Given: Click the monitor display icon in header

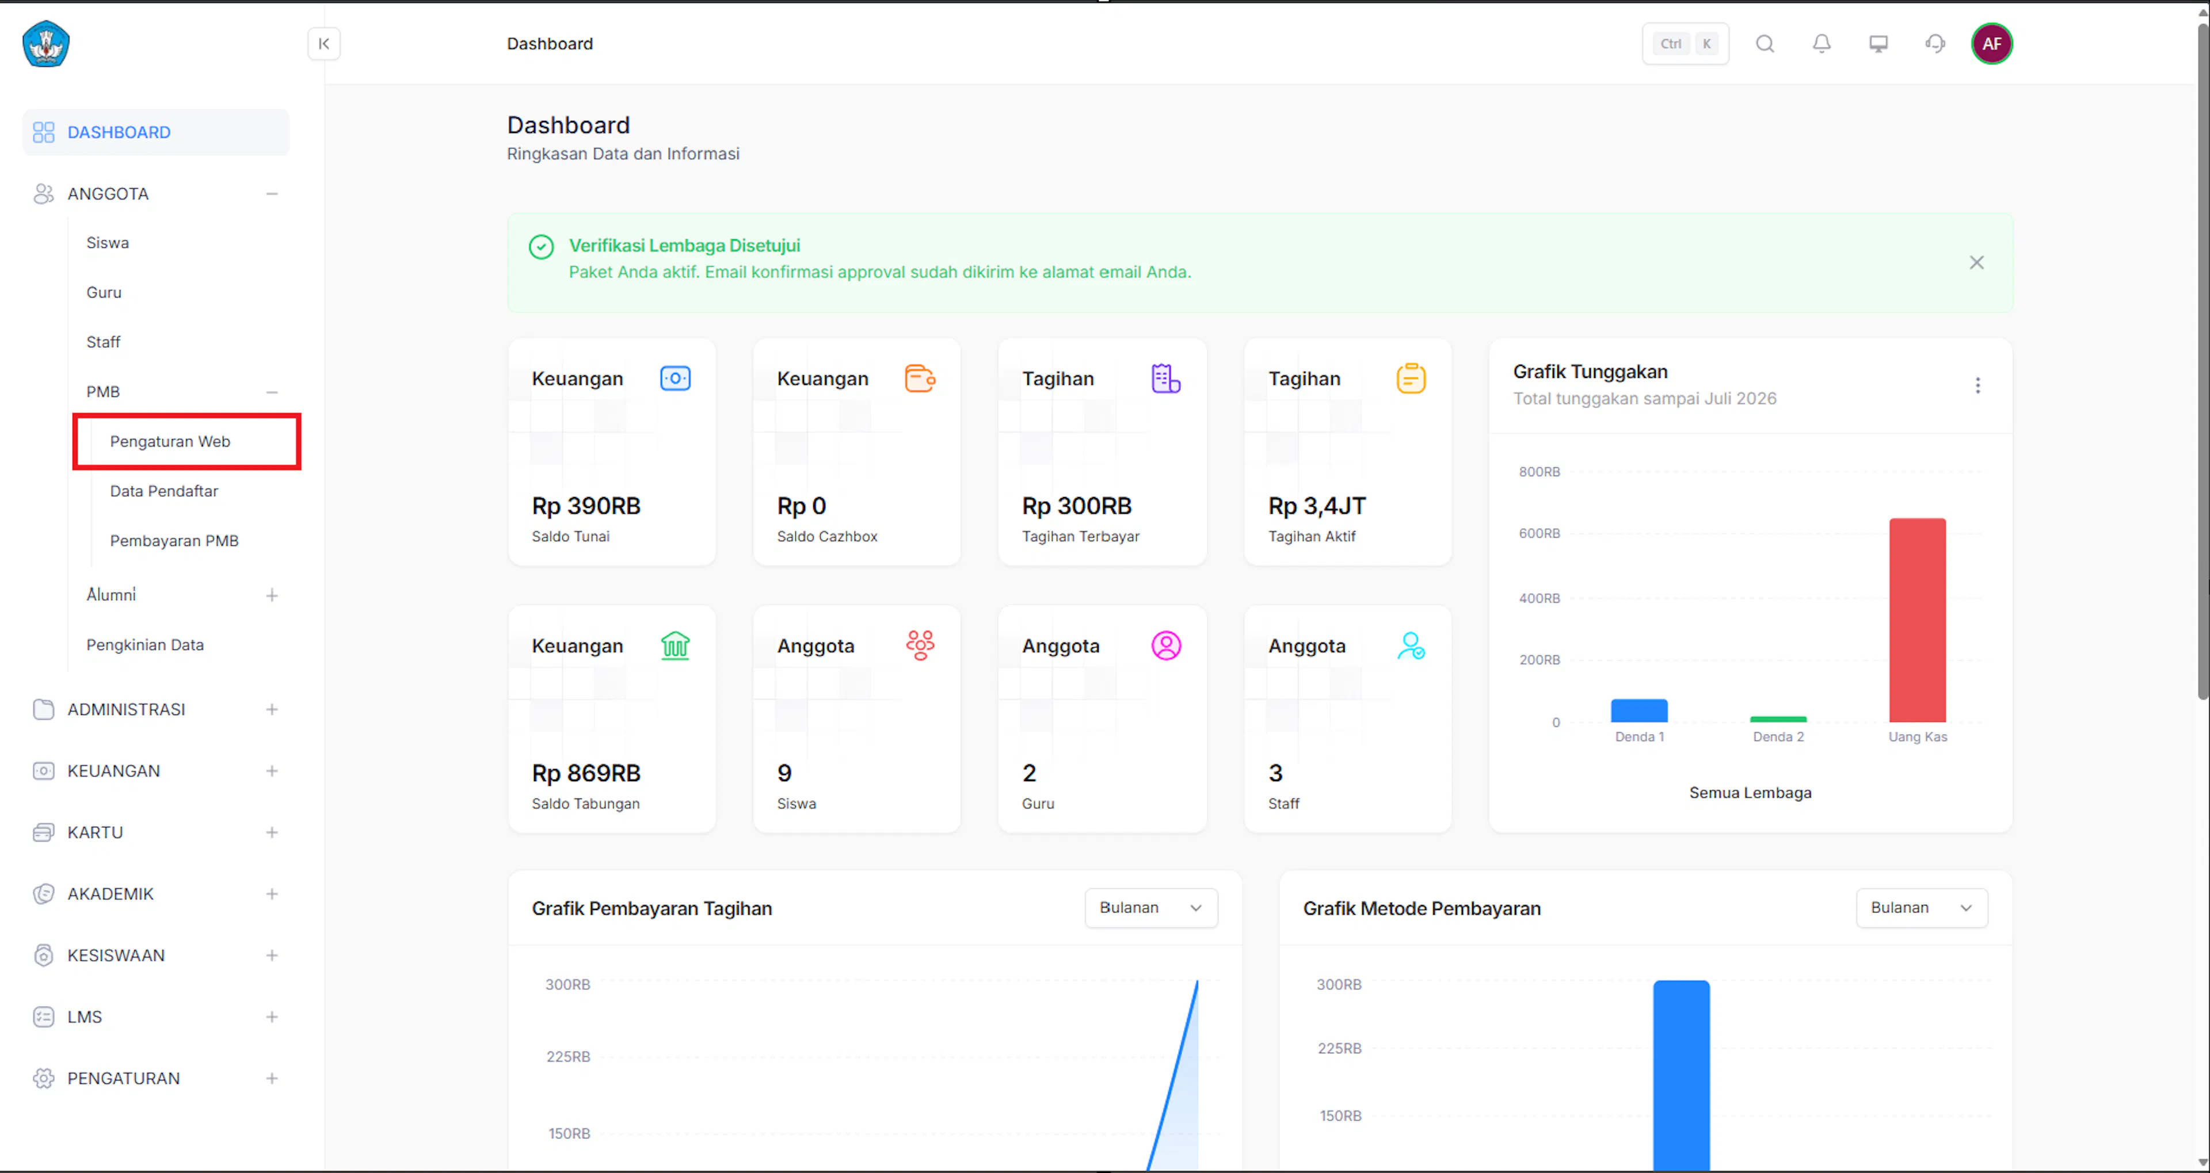Looking at the screenshot, I should [1878, 44].
